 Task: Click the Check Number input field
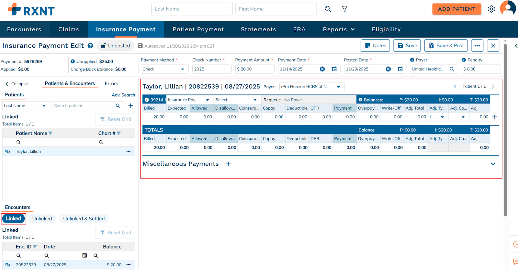click(x=212, y=69)
